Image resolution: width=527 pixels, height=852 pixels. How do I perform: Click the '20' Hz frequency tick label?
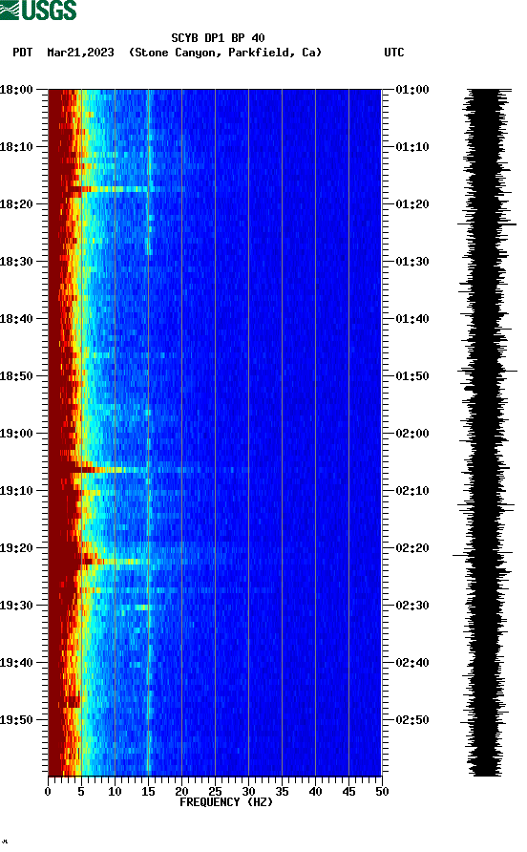coord(181,792)
